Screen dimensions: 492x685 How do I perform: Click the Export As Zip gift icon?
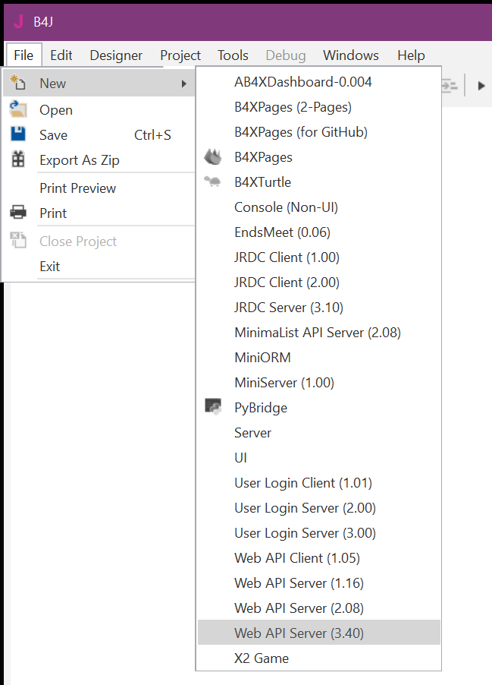pyautogui.click(x=18, y=159)
